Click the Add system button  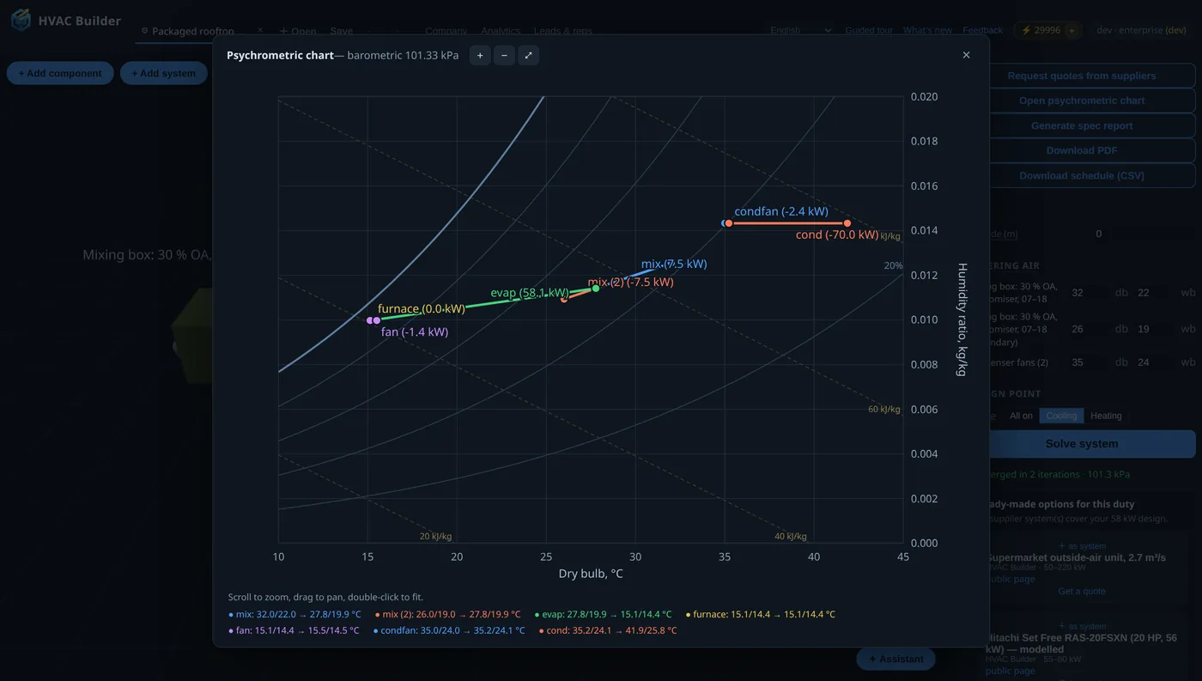[x=163, y=73]
